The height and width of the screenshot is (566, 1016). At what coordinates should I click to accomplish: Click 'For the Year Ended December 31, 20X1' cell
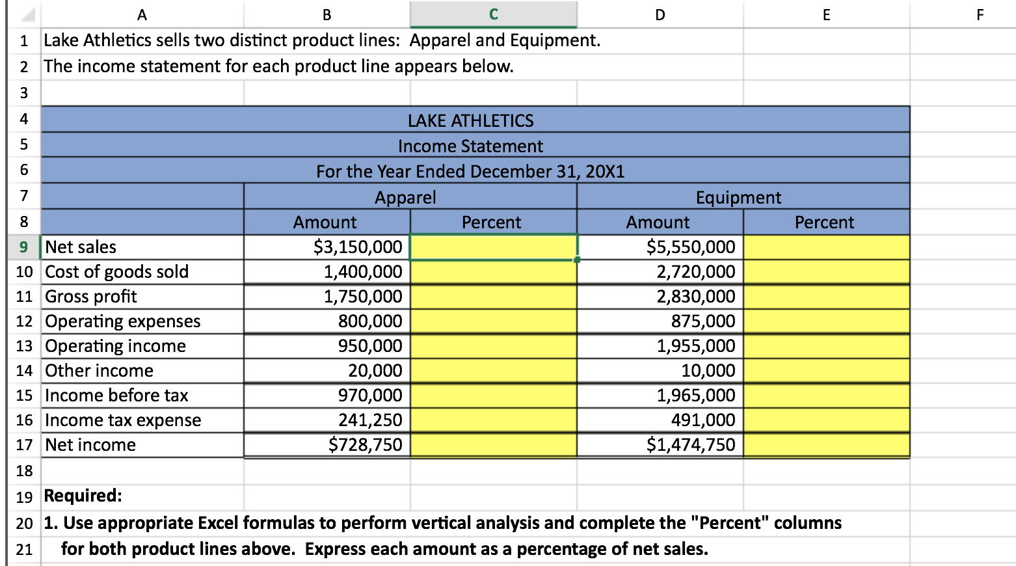475,170
